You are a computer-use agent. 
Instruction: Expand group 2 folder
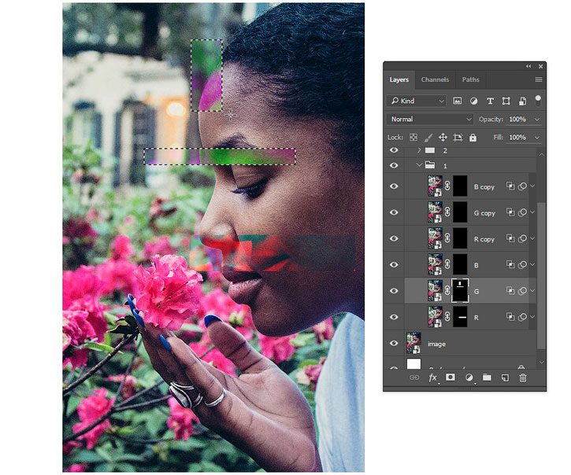419,150
